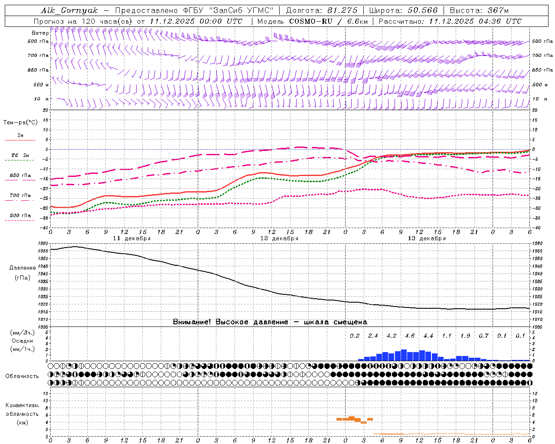Click the precipitation value 4.2
This screenshot has width=555, height=444.
pyautogui.click(x=392, y=336)
